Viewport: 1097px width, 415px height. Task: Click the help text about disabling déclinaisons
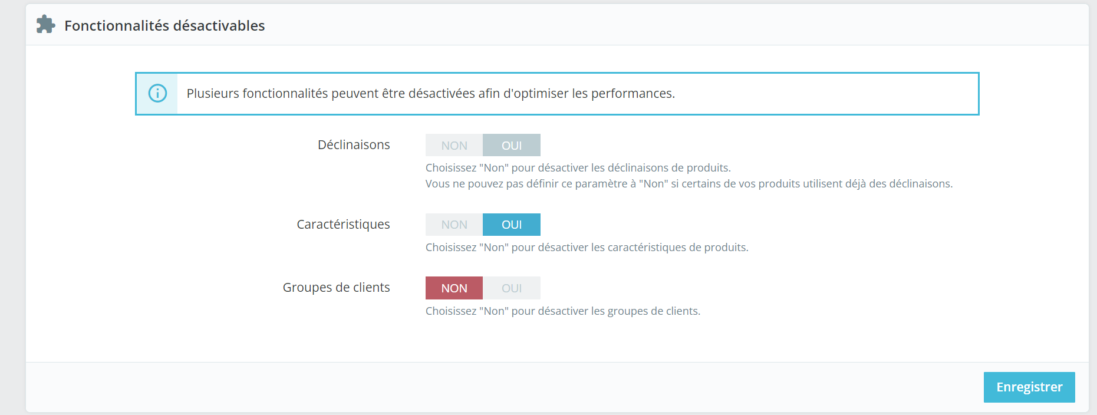click(578, 168)
